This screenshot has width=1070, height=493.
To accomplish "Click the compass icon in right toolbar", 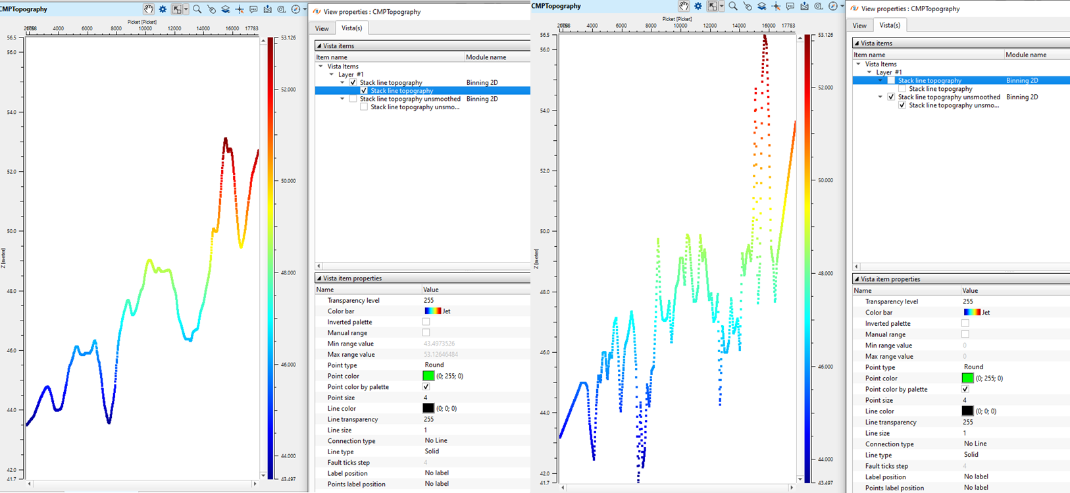I will (x=832, y=6).
